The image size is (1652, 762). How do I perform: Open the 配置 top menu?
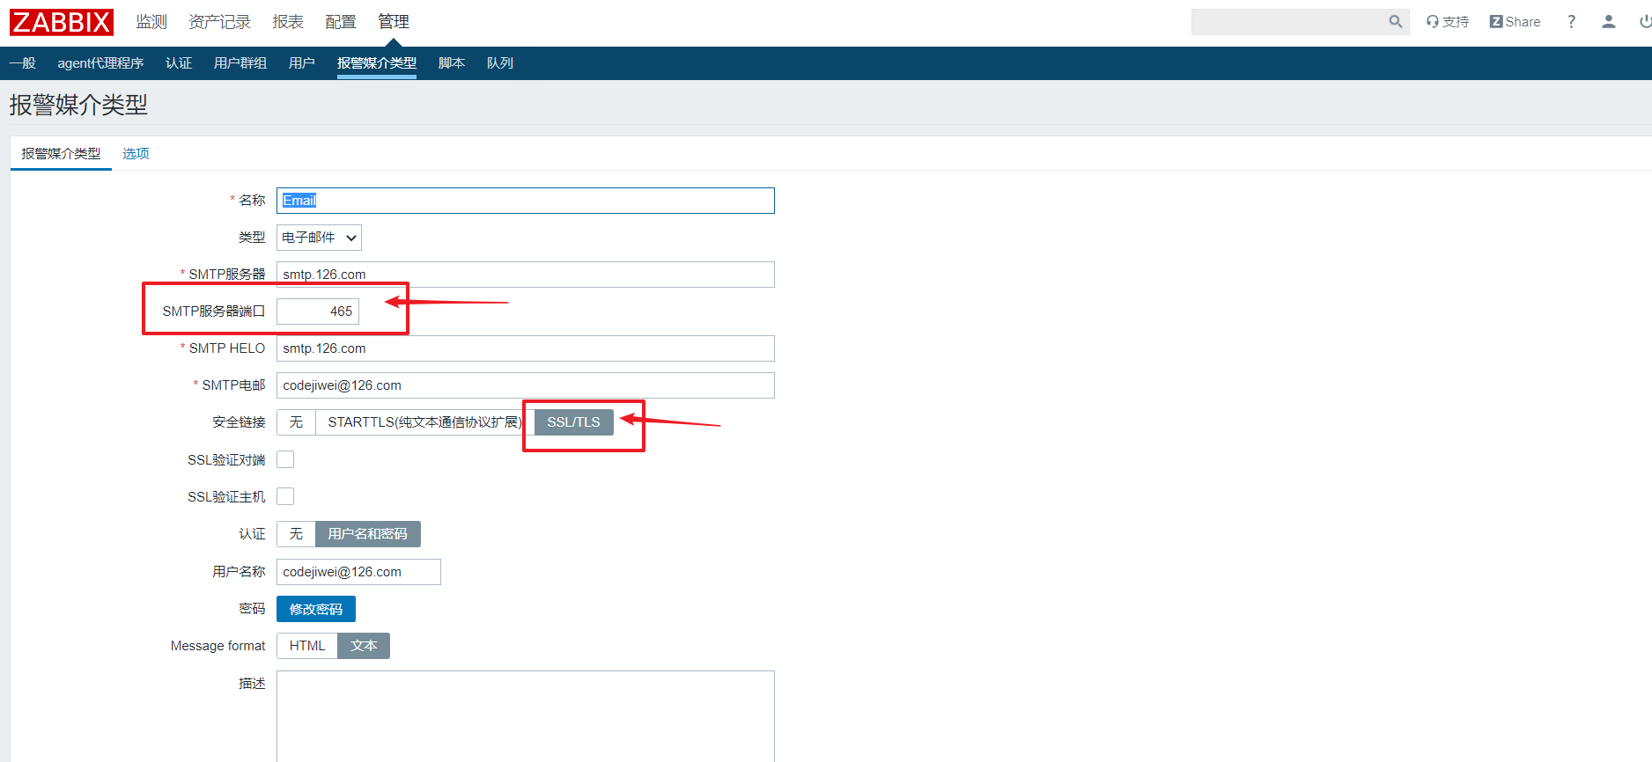341,22
